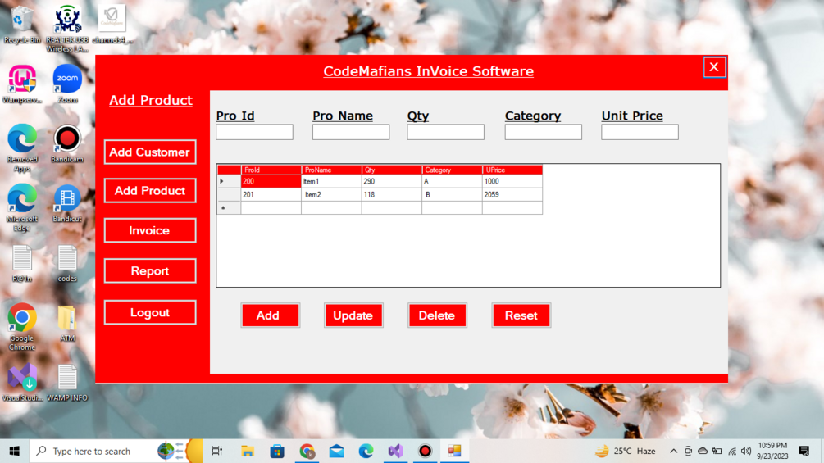Open the codes text file icon
824x463 pixels.
[67, 264]
